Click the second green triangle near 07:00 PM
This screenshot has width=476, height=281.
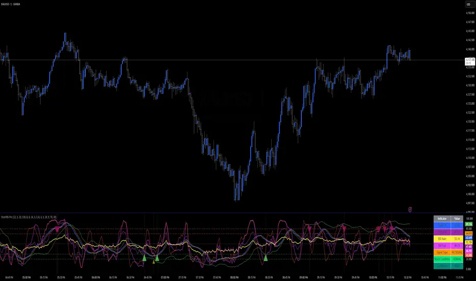(x=157, y=259)
